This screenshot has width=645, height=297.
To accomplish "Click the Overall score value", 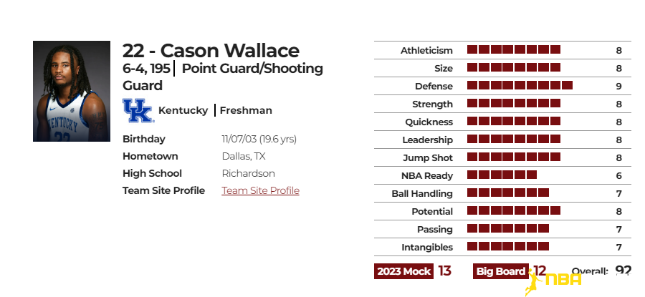I will [623, 271].
